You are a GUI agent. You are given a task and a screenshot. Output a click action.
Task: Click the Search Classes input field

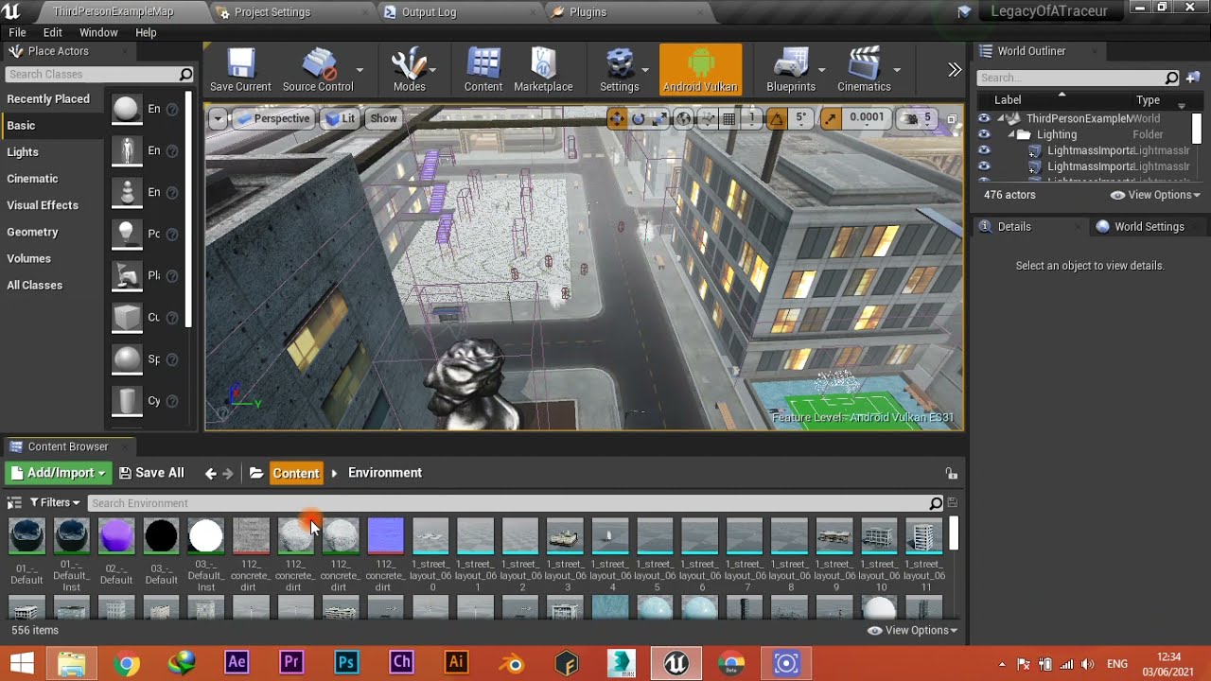click(x=99, y=74)
